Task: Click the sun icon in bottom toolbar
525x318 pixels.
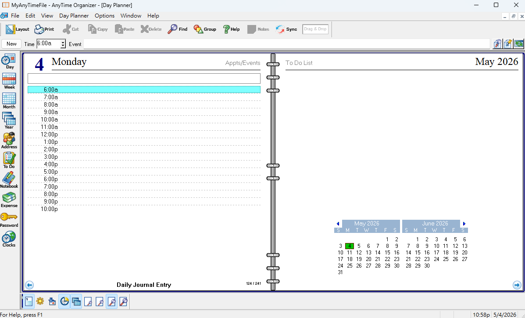Action: coord(40,301)
